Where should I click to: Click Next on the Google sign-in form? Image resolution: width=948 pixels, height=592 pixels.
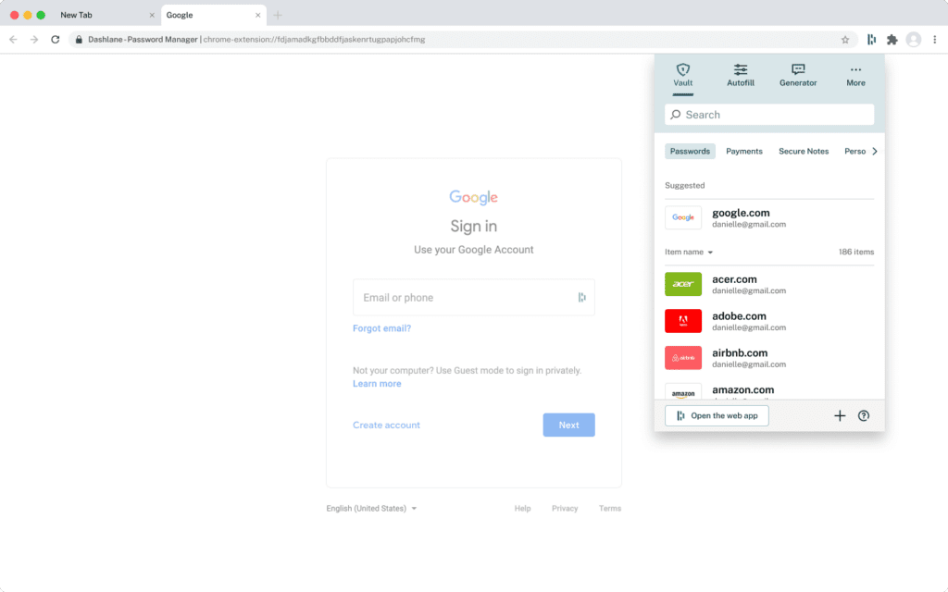click(x=568, y=425)
